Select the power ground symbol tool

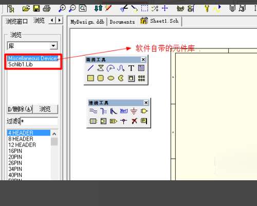click(x=134, y=111)
